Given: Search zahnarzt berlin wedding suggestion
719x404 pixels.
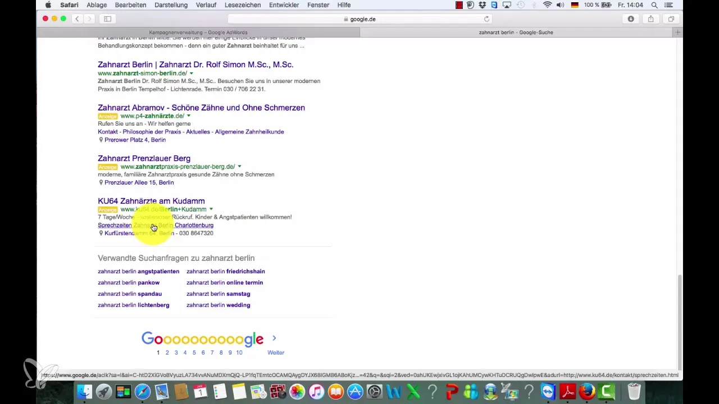Looking at the screenshot, I should pos(218,305).
